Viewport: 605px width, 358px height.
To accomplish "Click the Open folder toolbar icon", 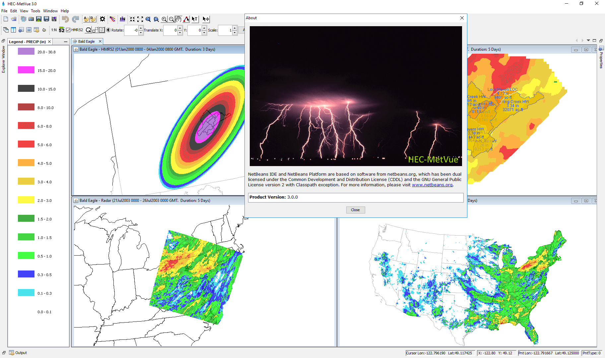I will click(14, 19).
